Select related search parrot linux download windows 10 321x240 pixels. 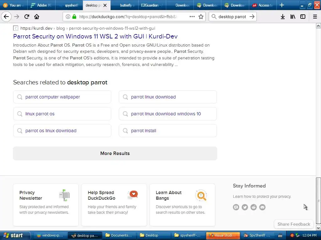click(x=168, y=114)
